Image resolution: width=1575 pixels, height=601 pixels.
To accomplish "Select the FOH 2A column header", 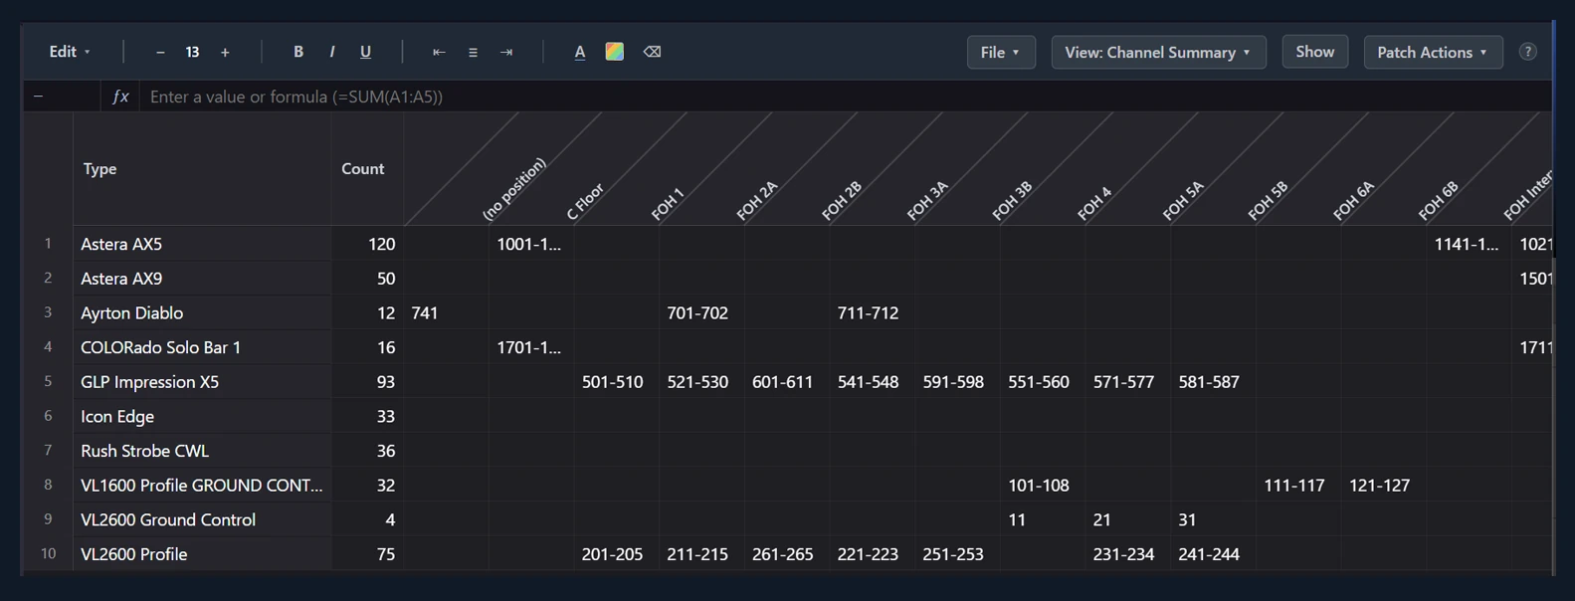I will [756, 201].
